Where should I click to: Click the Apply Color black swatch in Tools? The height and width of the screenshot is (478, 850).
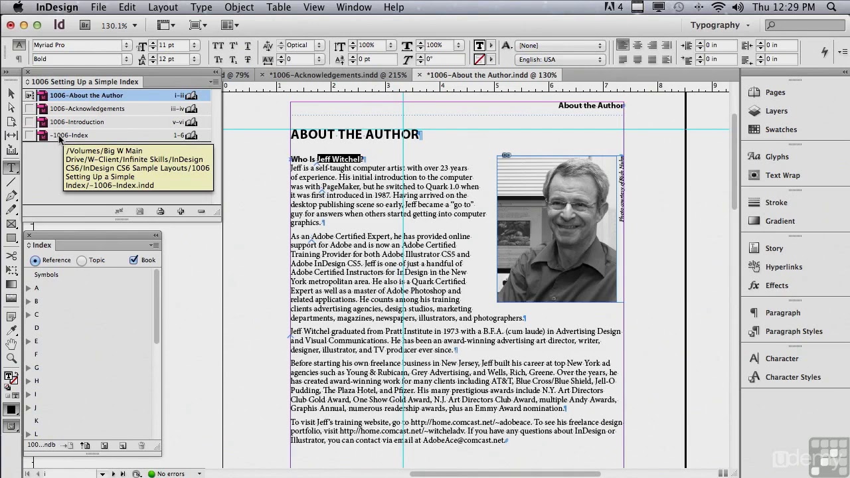point(11,410)
